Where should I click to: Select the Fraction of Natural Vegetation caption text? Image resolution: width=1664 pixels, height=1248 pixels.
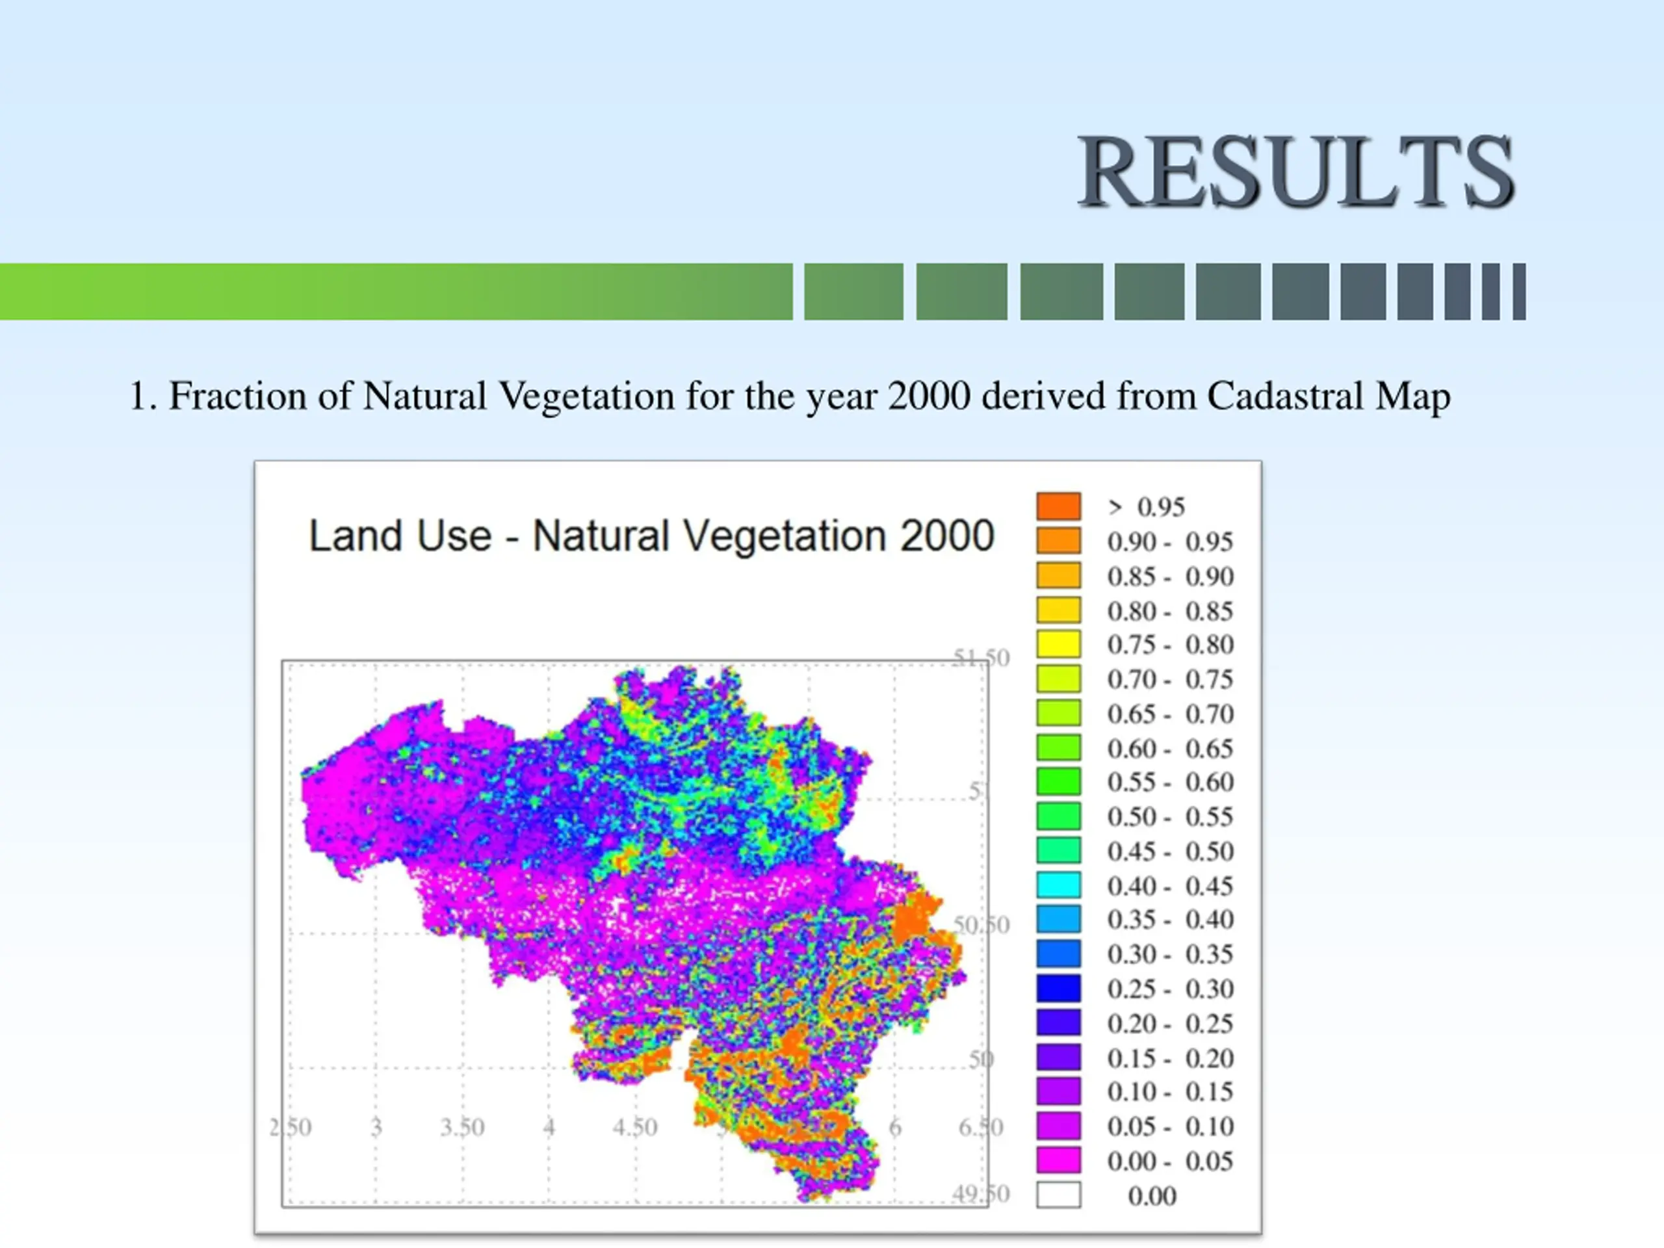click(x=789, y=396)
